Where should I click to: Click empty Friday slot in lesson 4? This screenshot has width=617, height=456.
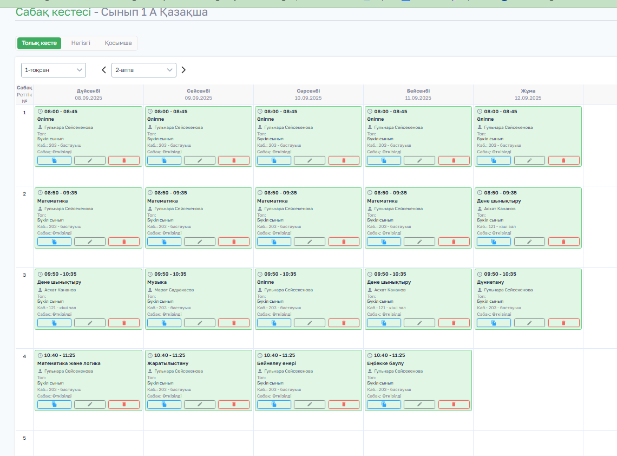(x=528, y=389)
